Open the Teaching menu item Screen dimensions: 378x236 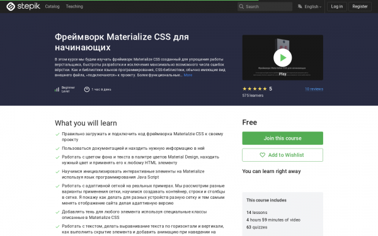click(x=74, y=6)
